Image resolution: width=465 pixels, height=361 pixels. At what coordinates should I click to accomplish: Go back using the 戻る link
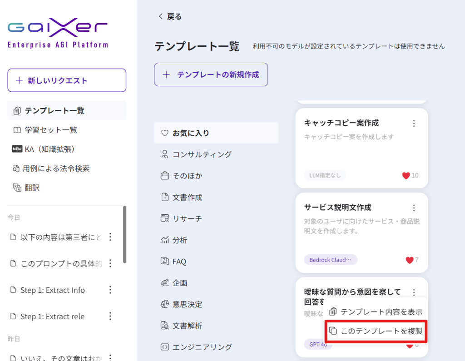(x=170, y=16)
